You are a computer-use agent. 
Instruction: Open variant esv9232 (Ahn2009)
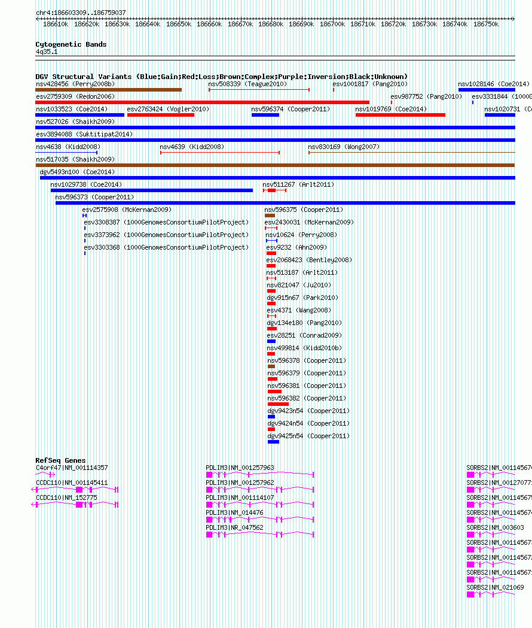[x=296, y=247]
